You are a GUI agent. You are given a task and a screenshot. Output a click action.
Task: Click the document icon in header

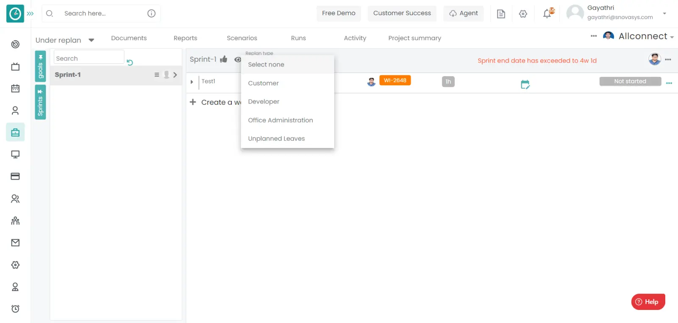[x=501, y=14]
